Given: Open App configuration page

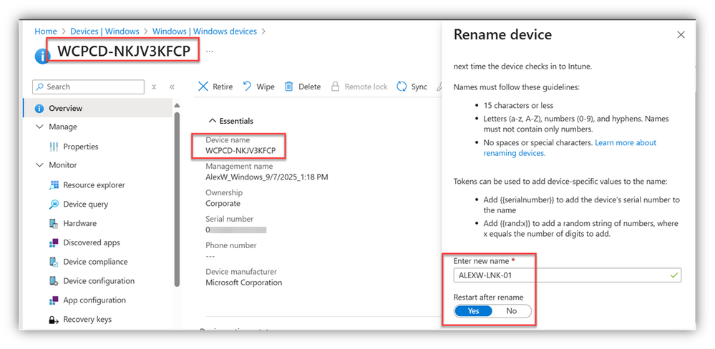Looking at the screenshot, I should [94, 300].
